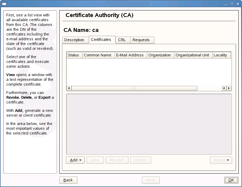Open the window menu icon in title bar

[x=4, y=4]
